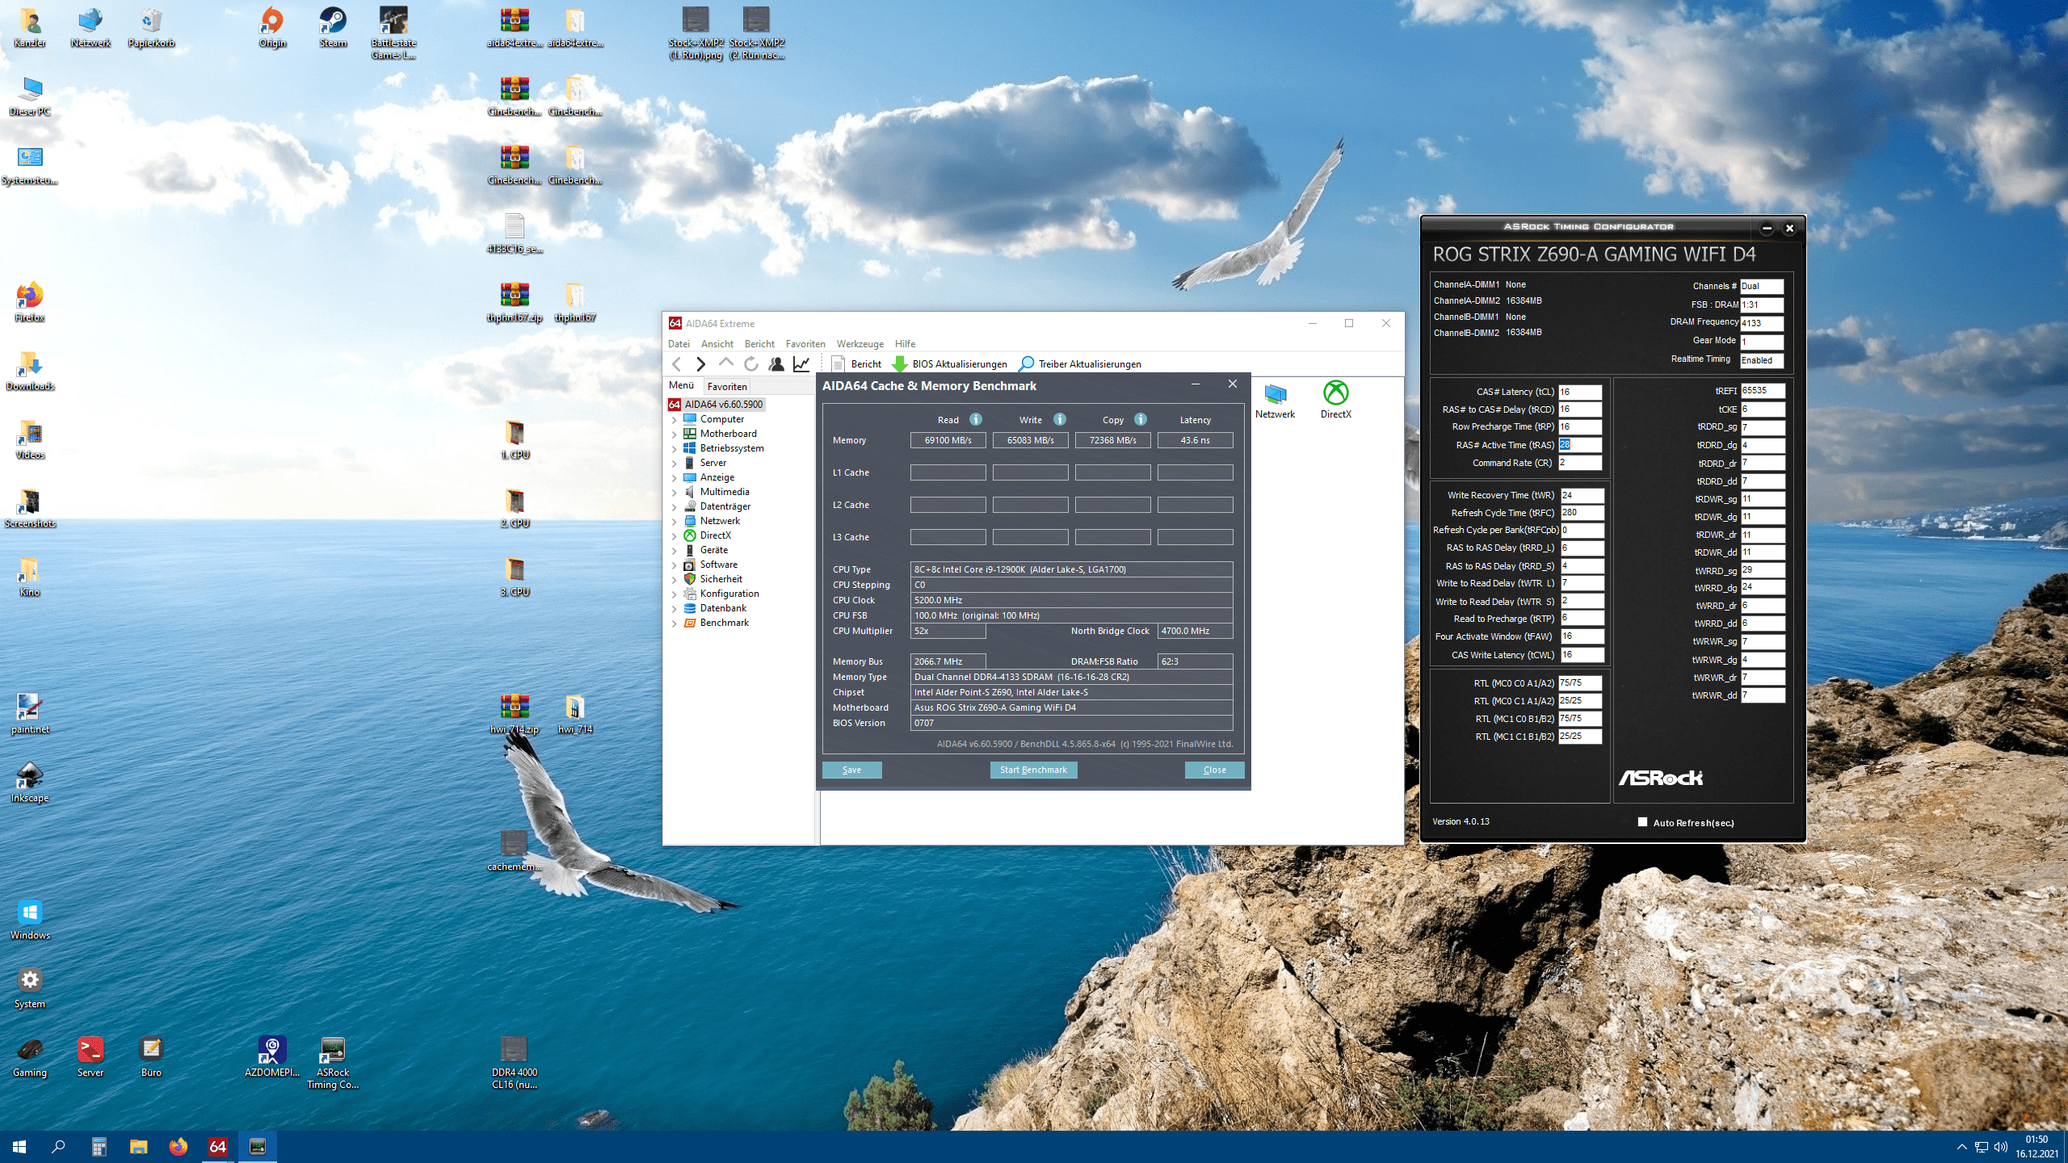2068x1163 pixels.
Task: Toggle memory Read info button in AIDA64
Action: 976,419
